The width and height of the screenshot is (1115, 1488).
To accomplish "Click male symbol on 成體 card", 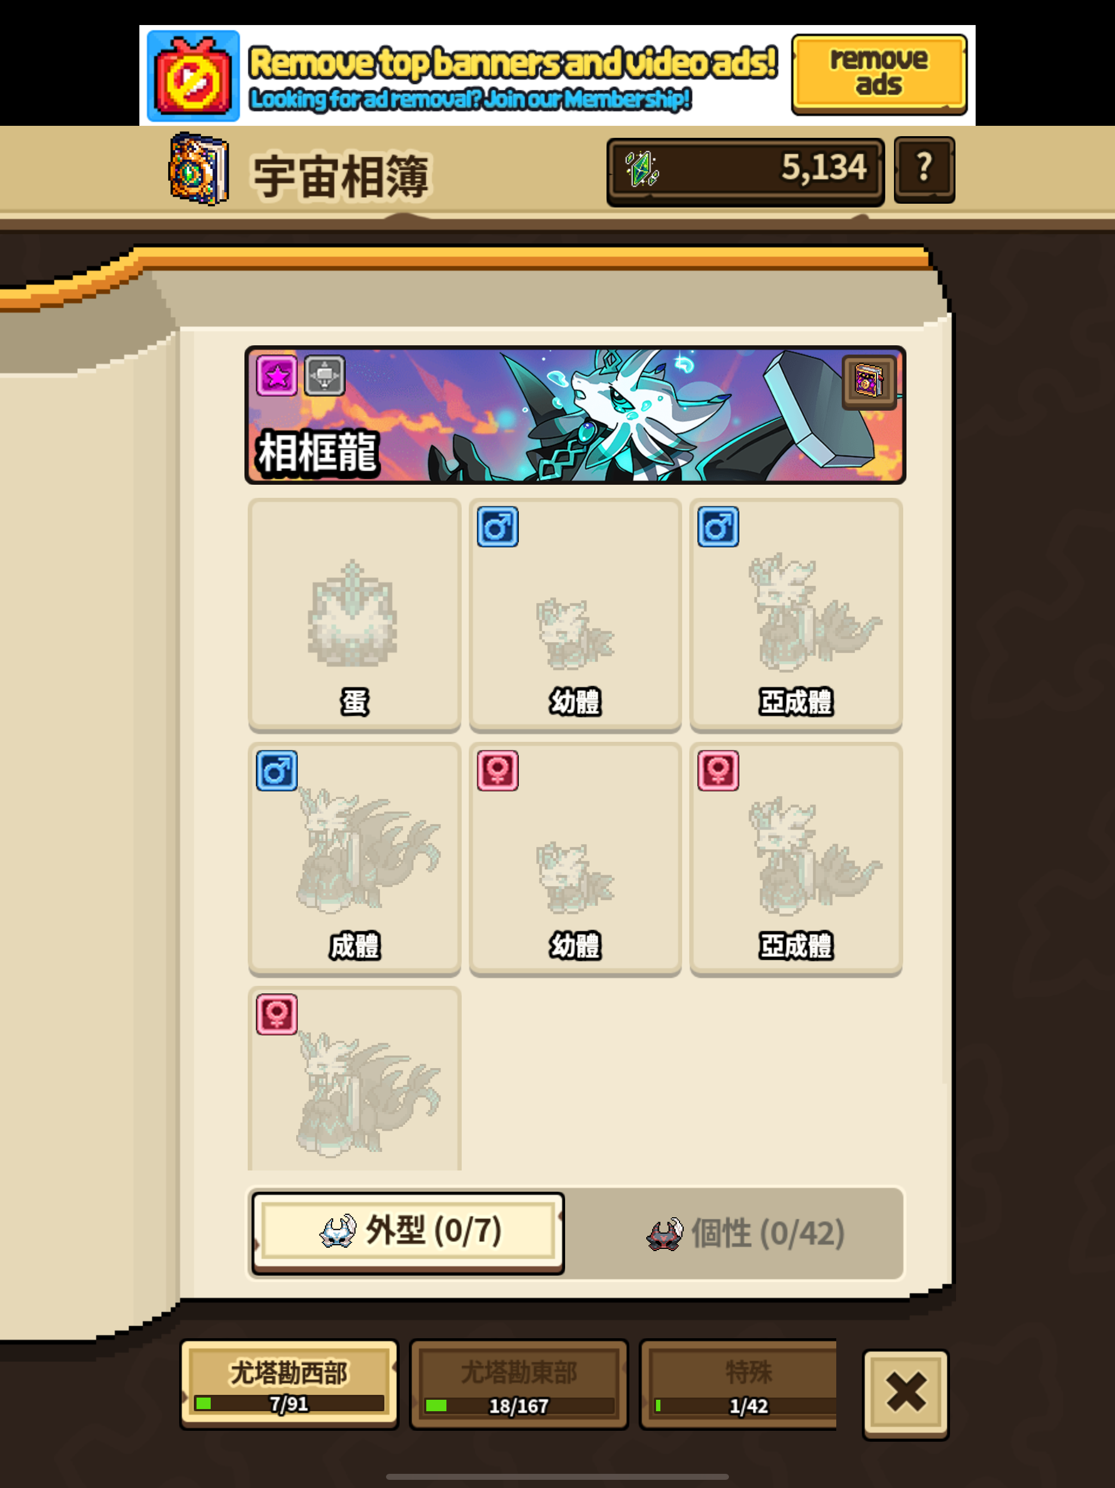I will coord(277,770).
